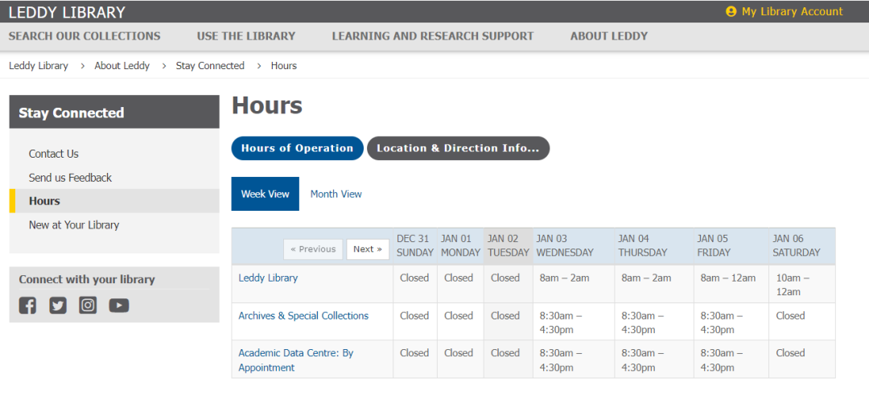Open the Search Our Collections menu
This screenshot has width=869, height=399.
[84, 36]
